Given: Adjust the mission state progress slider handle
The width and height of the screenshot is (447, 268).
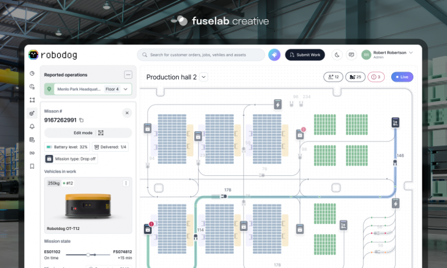Looking at the screenshot, I should point(88,255).
